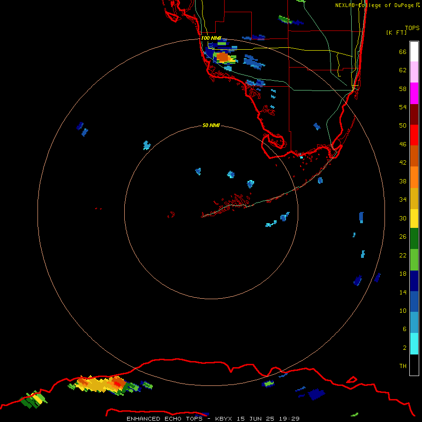Click the "18" scale label

403,274
